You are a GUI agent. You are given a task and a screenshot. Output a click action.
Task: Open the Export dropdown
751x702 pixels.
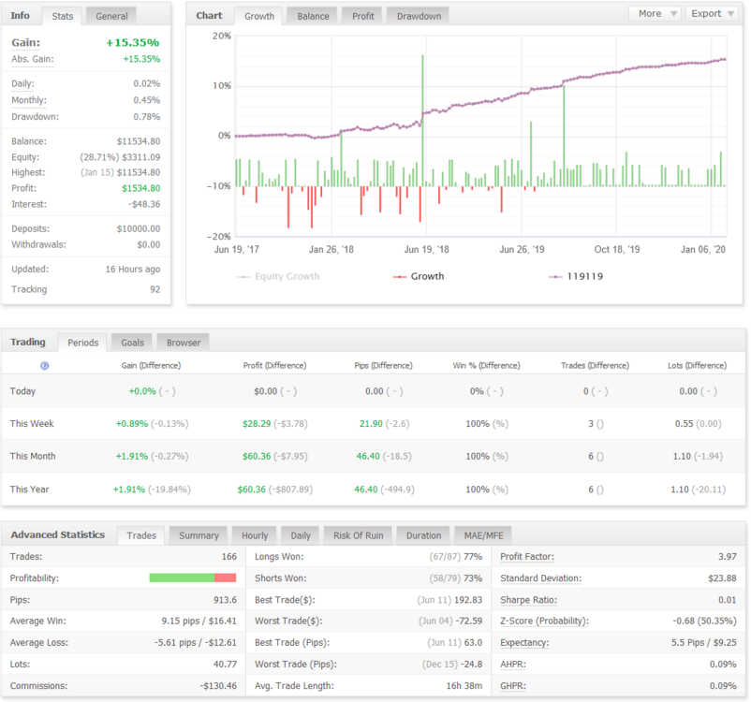[712, 13]
